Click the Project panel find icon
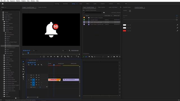180x101 pixels. [x=111, y=57]
